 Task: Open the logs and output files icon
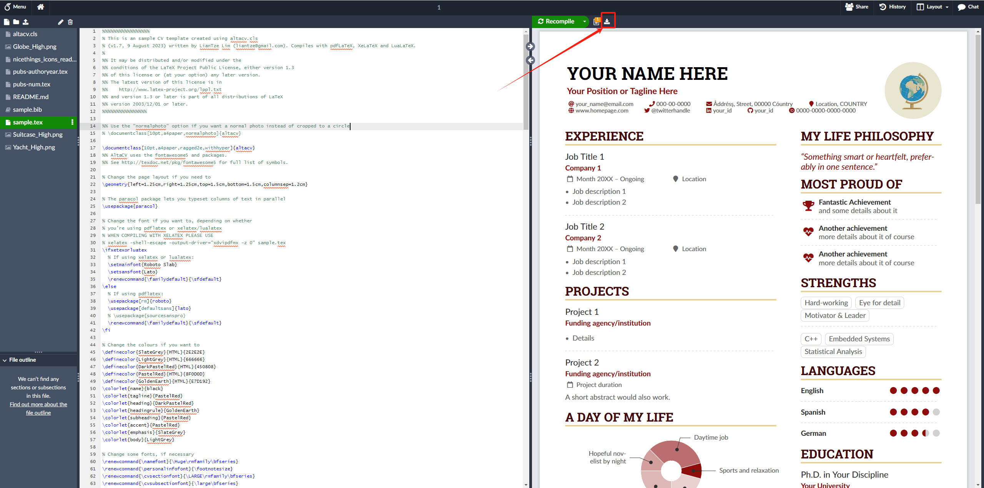point(597,22)
